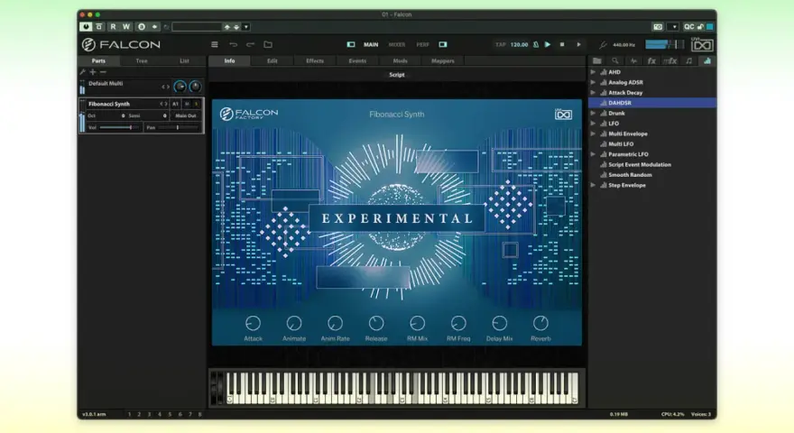This screenshot has width=794, height=433.
Task: Mute the Fibonacci Synth part
Action: tap(187, 104)
